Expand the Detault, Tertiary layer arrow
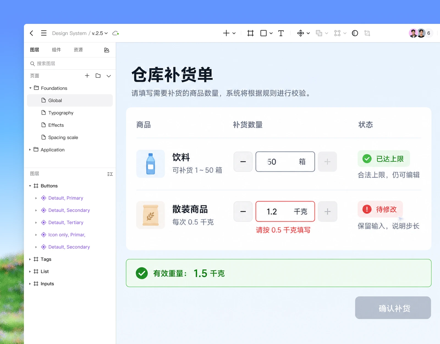This screenshot has height=344, width=440. pyautogui.click(x=36, y=223)
